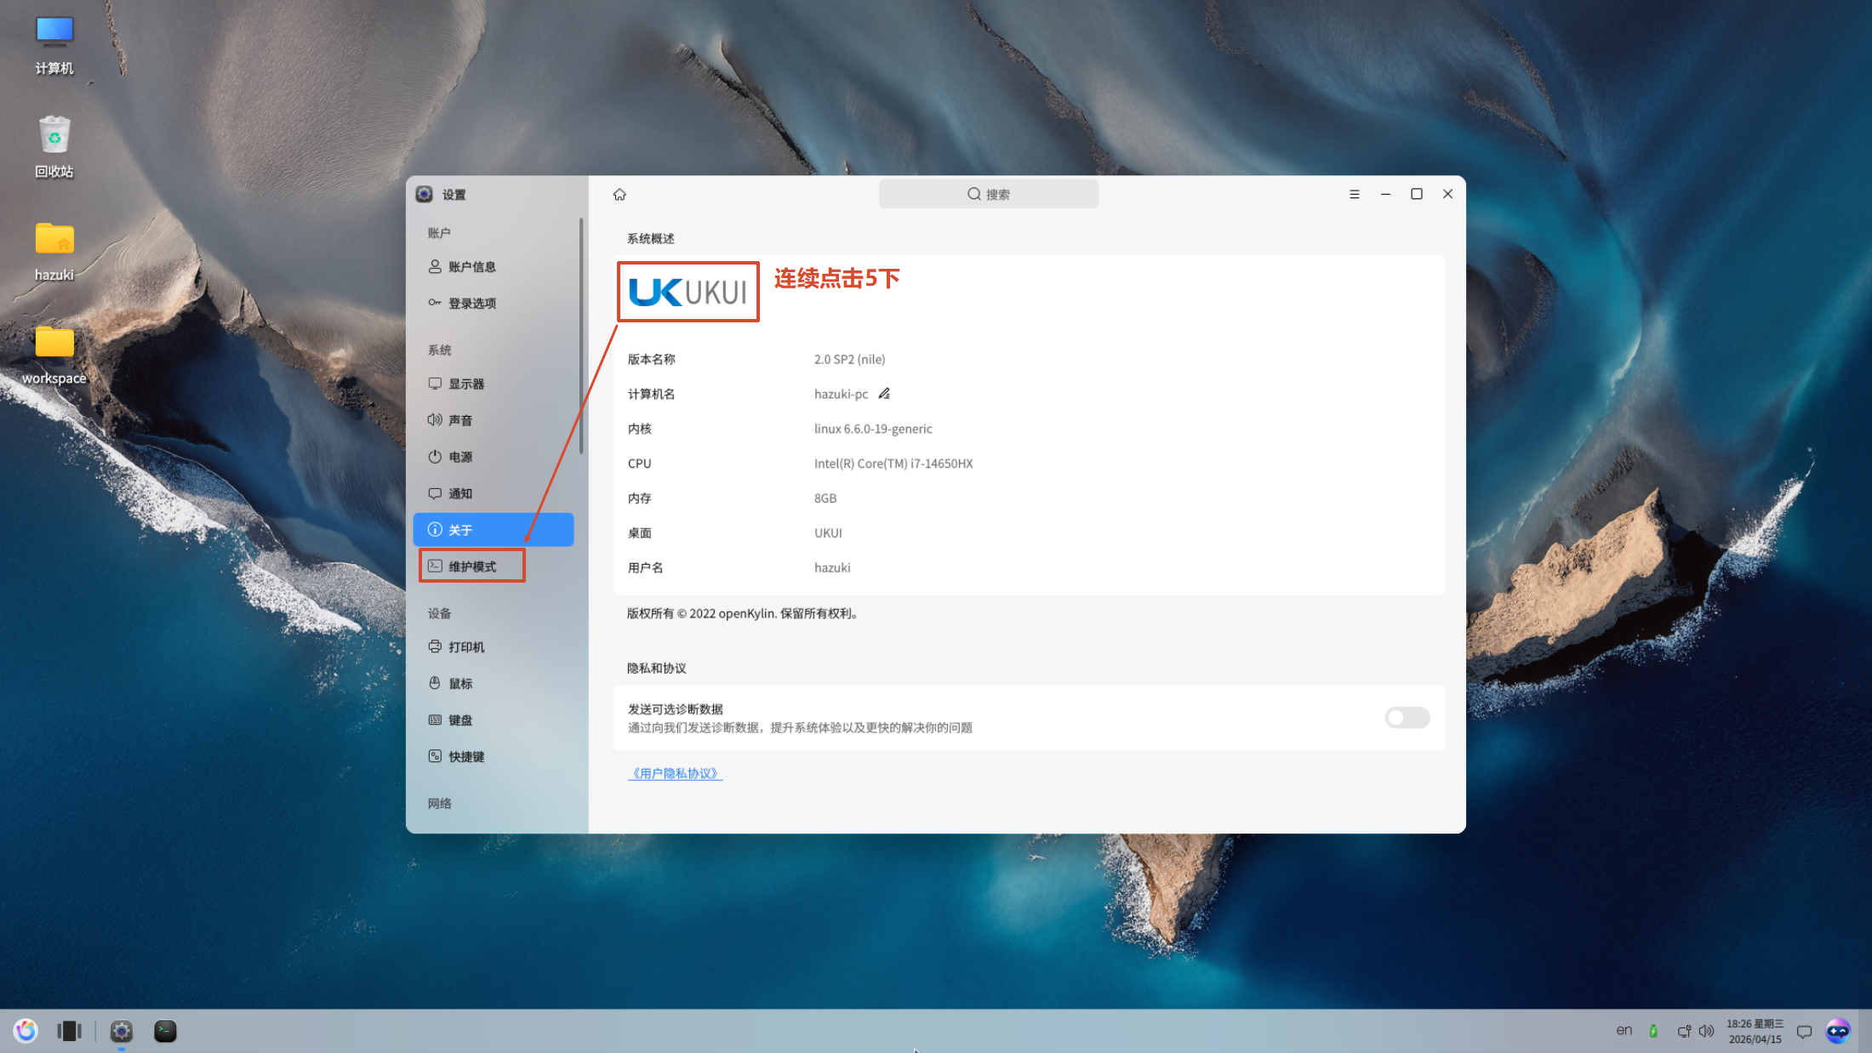
Task: Open Printer (打印机) settings
Action: pos(466,647)
